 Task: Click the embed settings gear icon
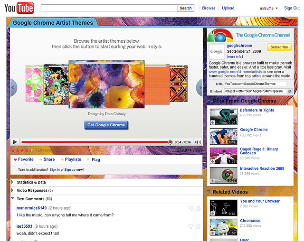click(290, 91)
